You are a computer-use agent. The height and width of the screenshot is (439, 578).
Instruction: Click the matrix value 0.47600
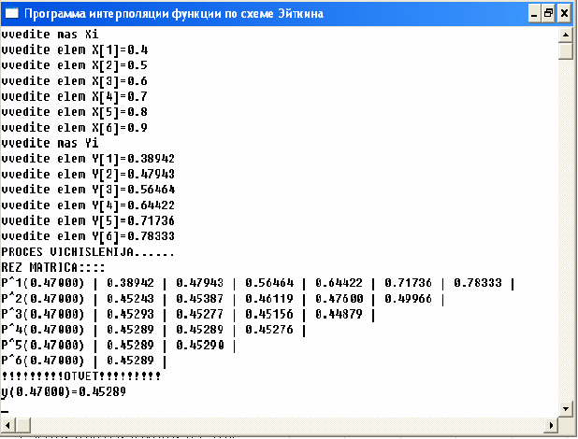tap(339, 299)
